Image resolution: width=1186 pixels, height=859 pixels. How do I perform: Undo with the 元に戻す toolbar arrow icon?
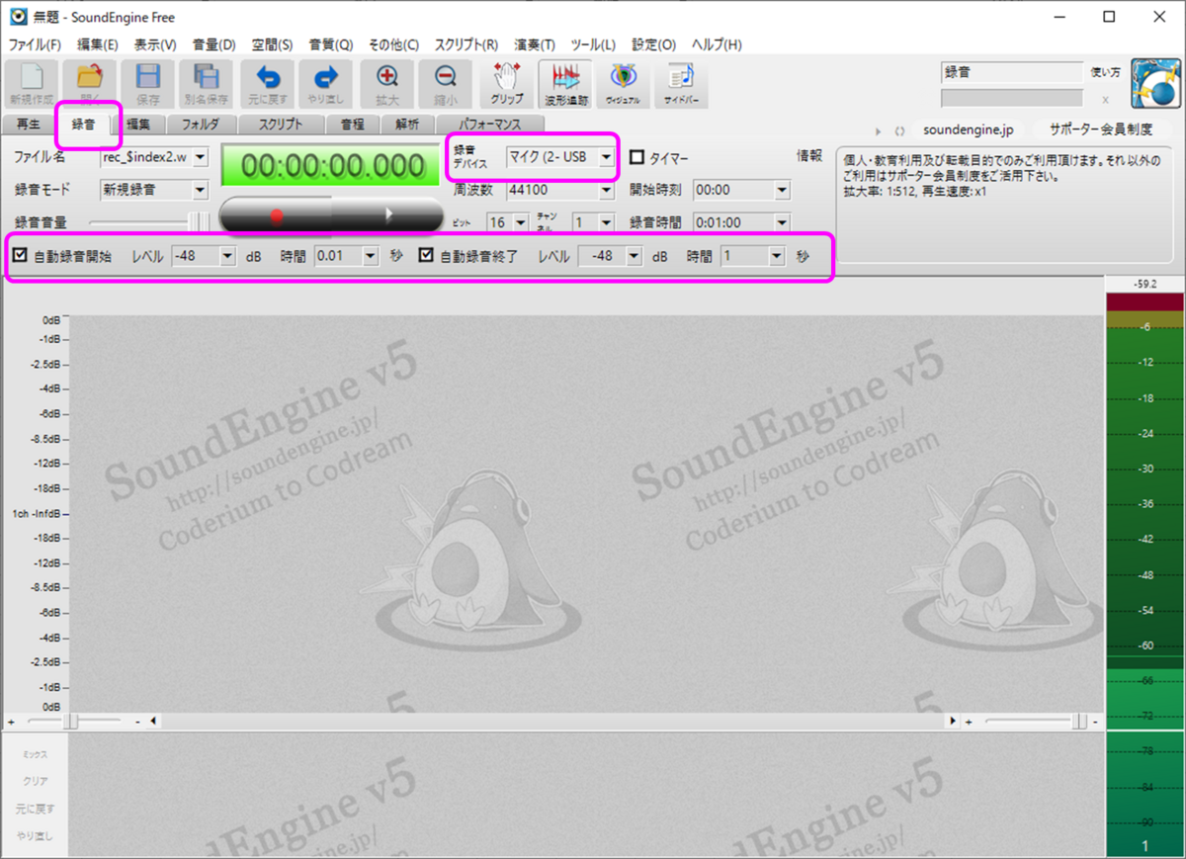[x=267, y=83]
